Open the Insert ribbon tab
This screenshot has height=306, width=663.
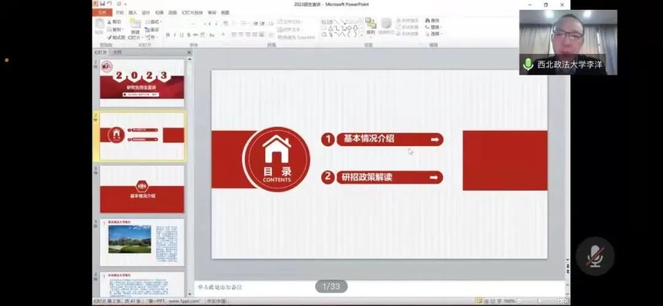pos(133,12)
